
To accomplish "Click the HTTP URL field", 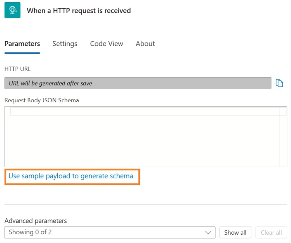I will point(137,83).
